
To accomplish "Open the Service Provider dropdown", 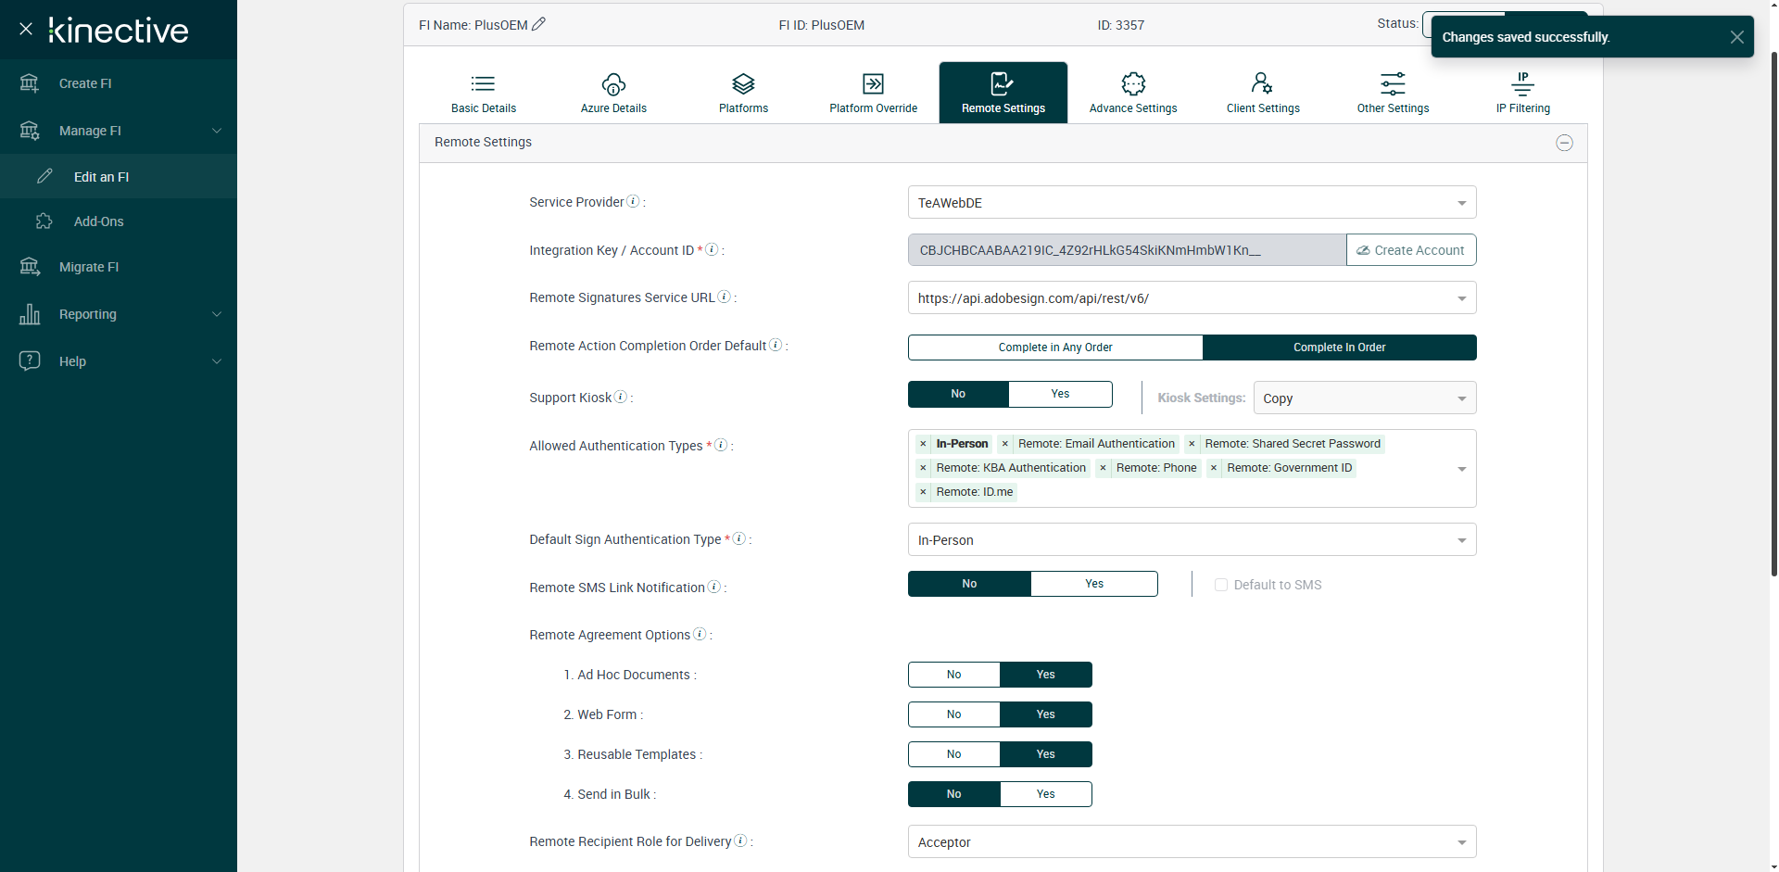I will (1192, 203).
